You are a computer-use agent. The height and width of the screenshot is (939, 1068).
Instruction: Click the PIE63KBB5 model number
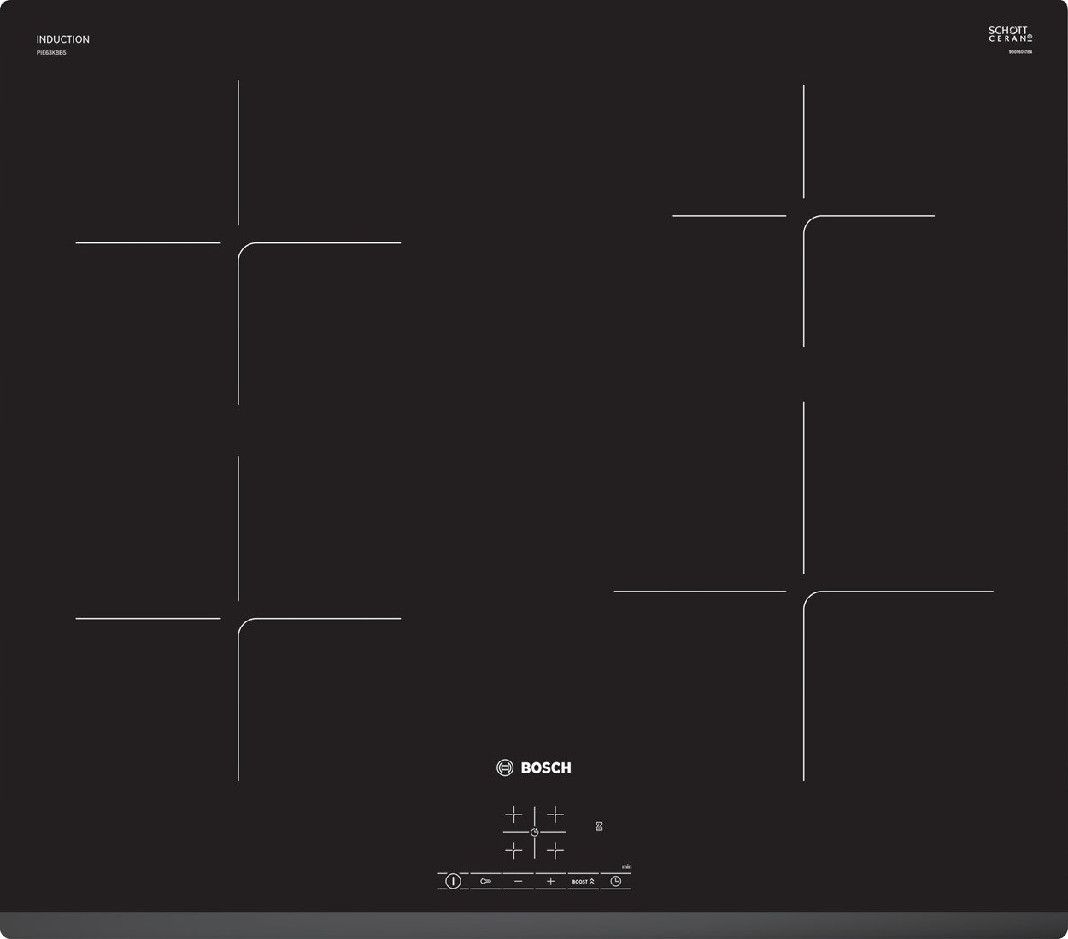[x=51, y=53]
